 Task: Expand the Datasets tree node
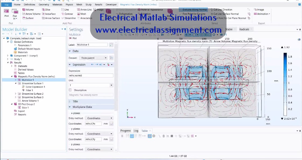[12, 66]
